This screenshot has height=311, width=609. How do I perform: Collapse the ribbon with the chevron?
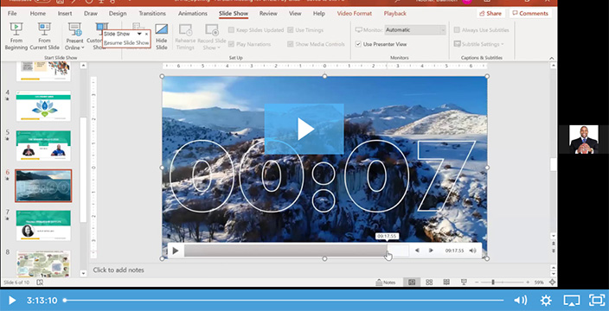click(x=552, y=58)
